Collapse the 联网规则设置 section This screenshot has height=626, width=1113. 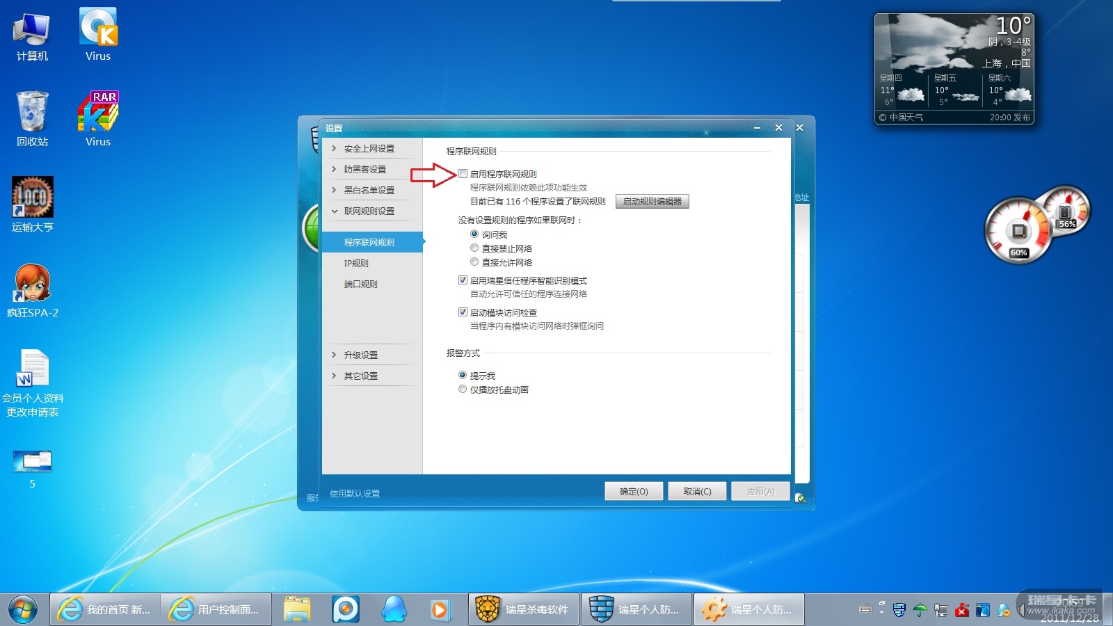coord(372,211)
